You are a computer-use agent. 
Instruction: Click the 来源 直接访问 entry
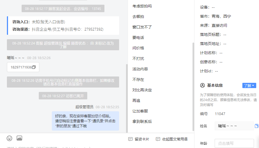coord(213,25)
